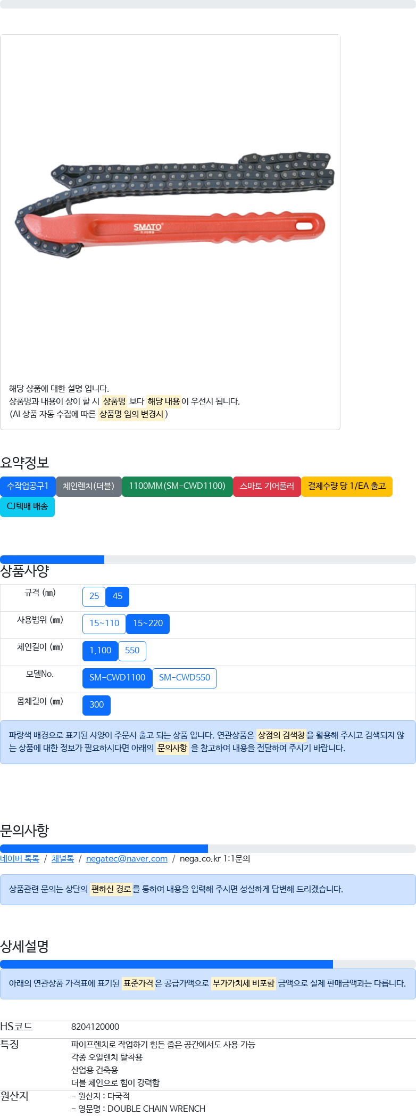Select the 수작업공구1 category tag
Screen dimensions: 416x1116
(x=28, y=487)
